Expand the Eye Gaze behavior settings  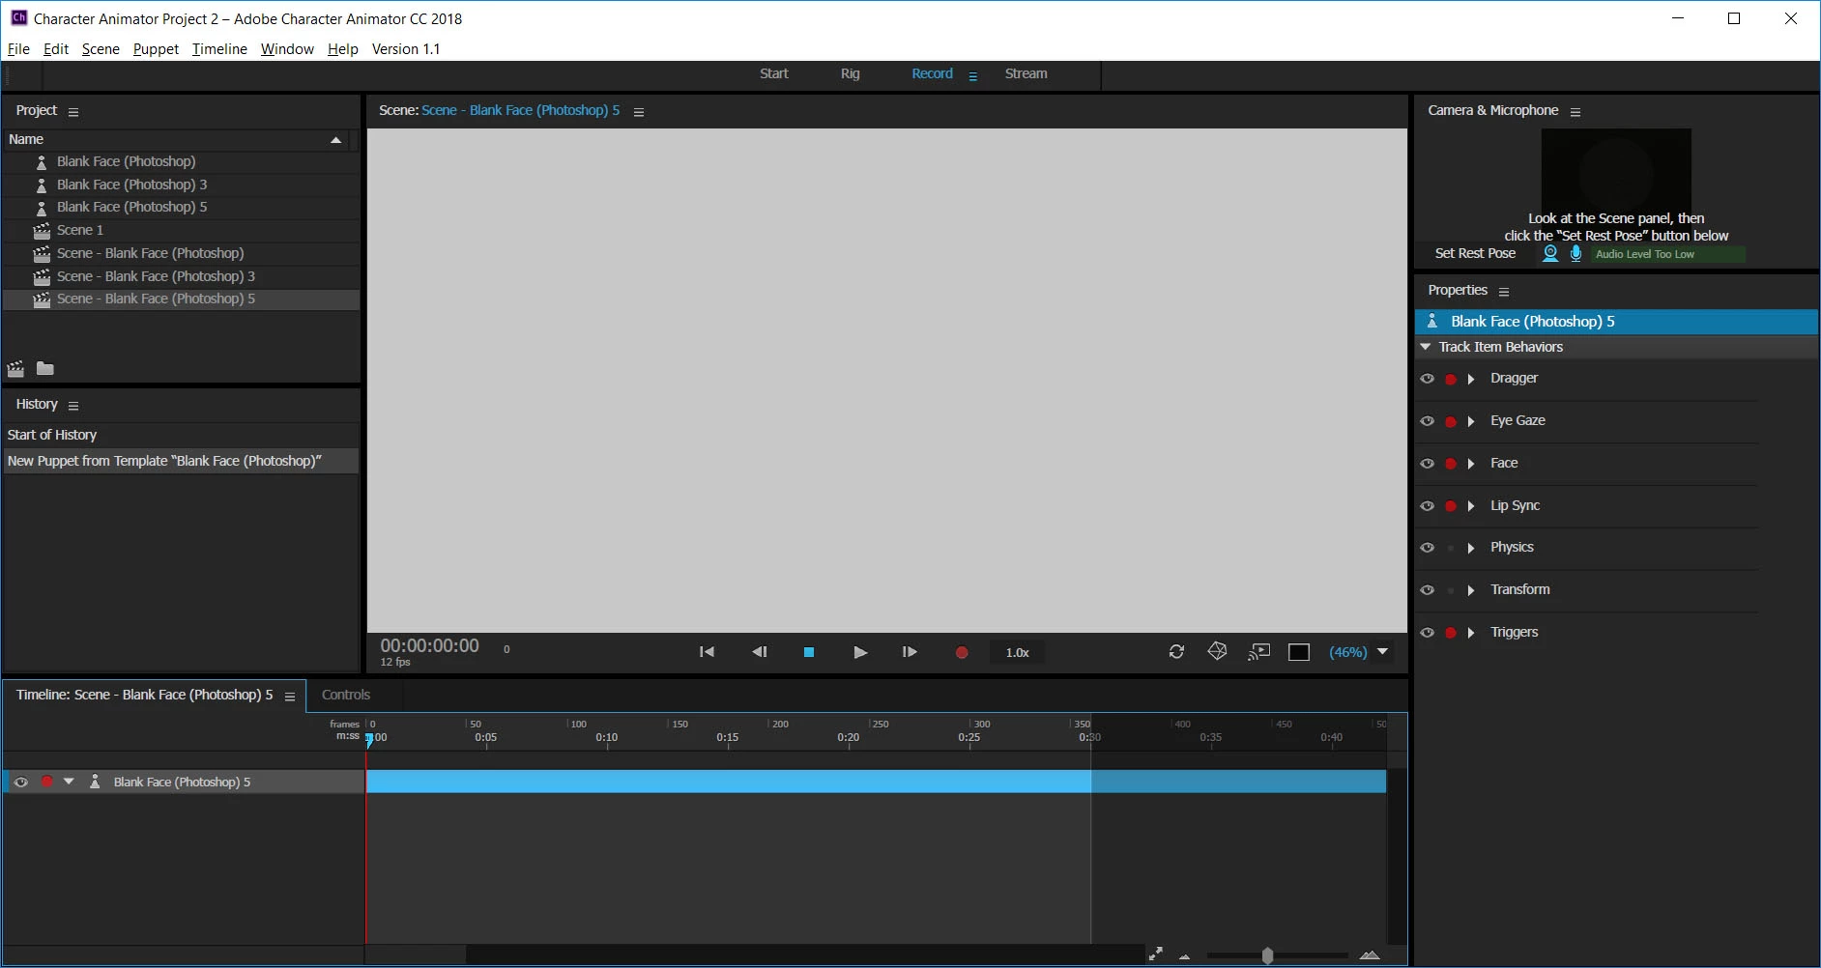pos(1471,421)
